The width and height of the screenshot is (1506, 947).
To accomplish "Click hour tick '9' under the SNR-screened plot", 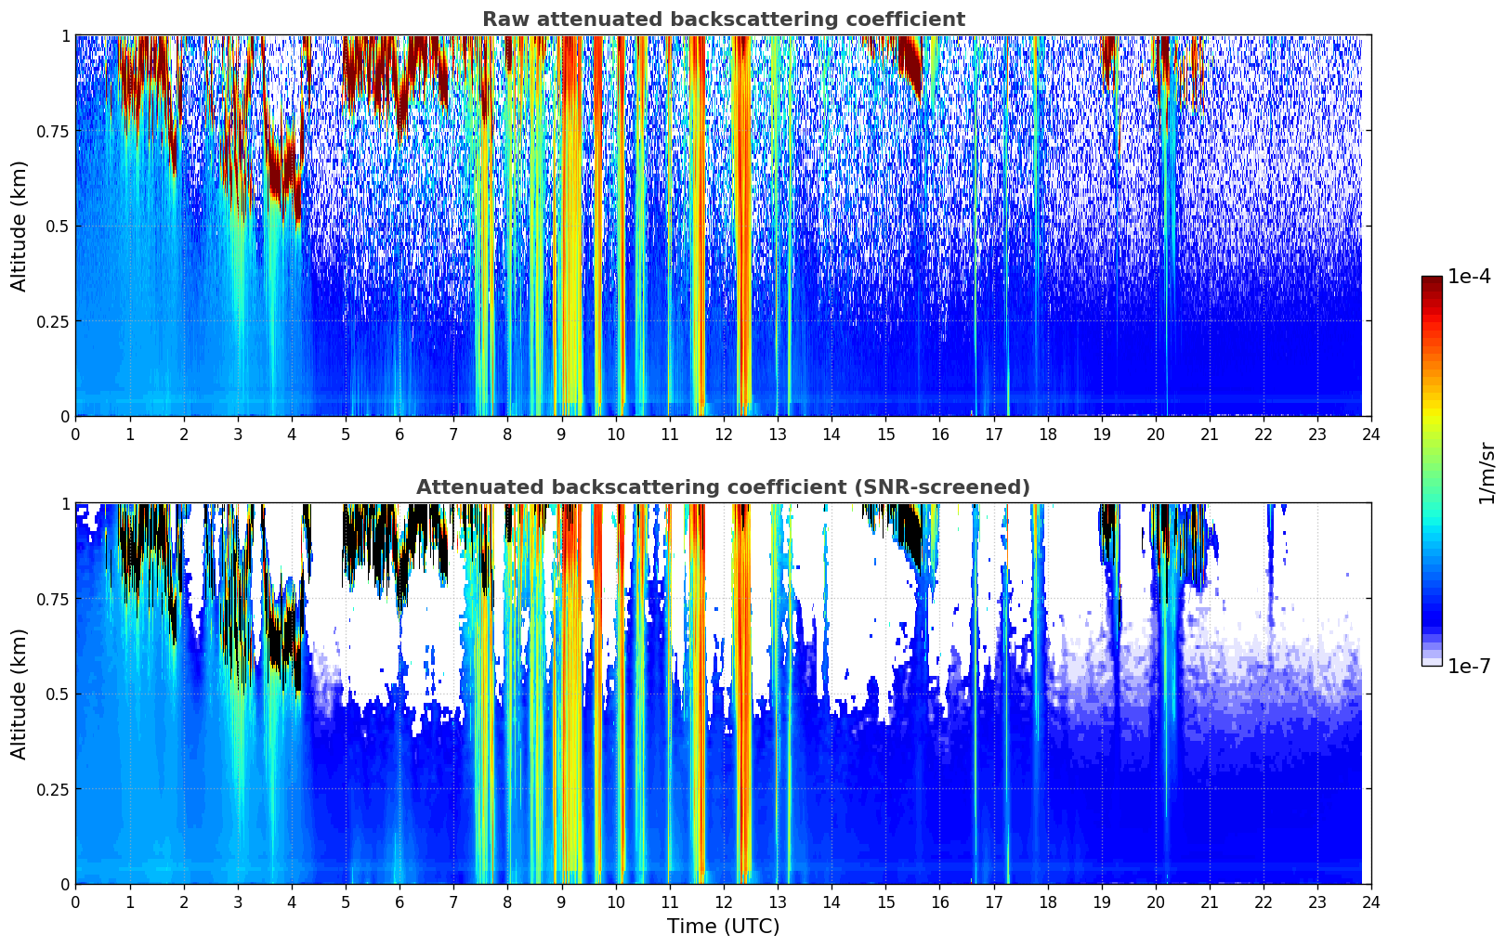I will 561,902.
